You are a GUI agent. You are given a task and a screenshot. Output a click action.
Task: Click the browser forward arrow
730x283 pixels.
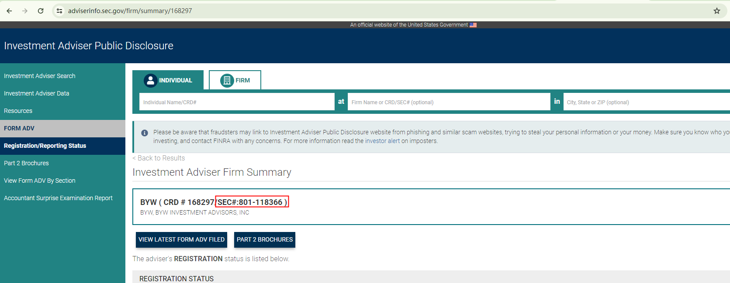pyautogui.click(x=25, y=11)
